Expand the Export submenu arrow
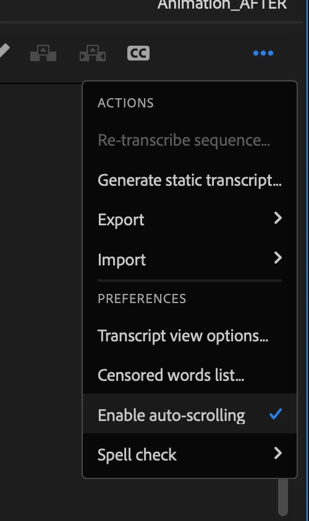This screenshot has height=521, width=309. 278,218
